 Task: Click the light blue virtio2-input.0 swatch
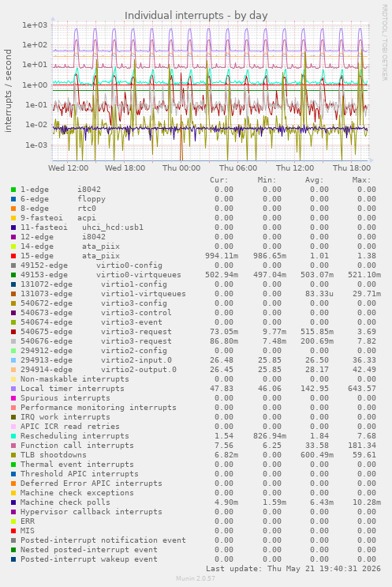(13, 360)
